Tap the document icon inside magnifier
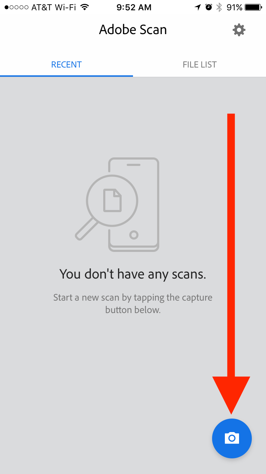This screenshot has height=474, width=266. pyautogui.click(x=112, y=200)
